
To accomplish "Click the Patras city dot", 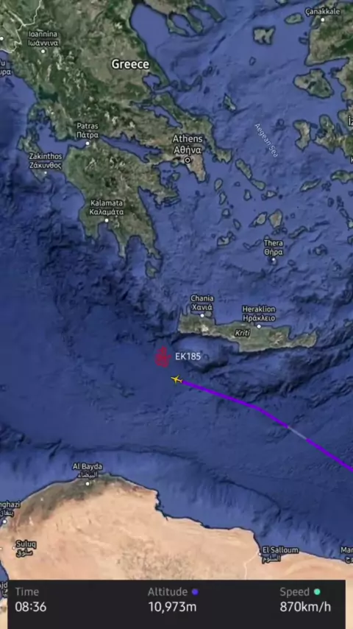I will click(x=88, y=143).
